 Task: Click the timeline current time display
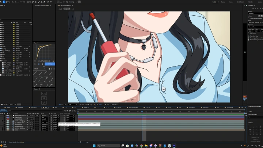pos(4,110)
